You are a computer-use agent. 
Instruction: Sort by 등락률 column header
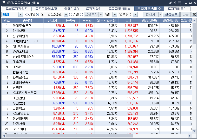pos(87,20)
